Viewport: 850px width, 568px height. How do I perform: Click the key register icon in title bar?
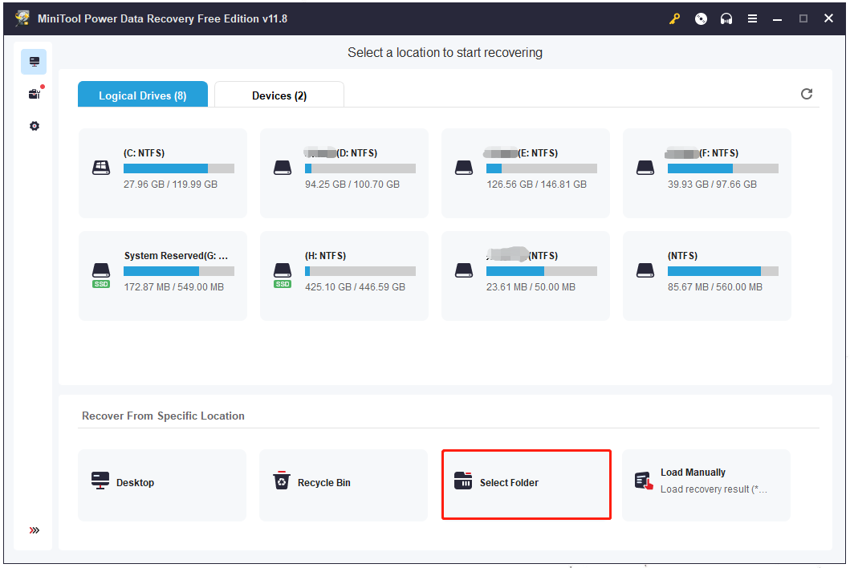point(675,18)
